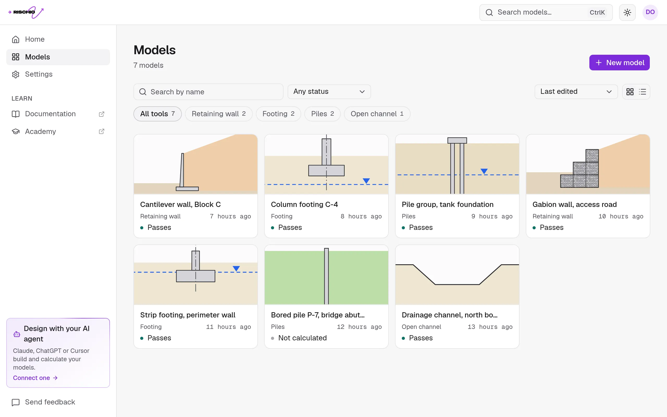The height and width of the screenshot is (417, 667).
Task: Open the Documentation link
Action: 58,114
